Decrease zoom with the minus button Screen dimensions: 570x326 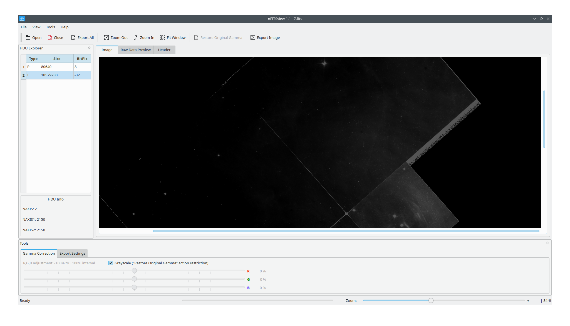coord(360,300)
